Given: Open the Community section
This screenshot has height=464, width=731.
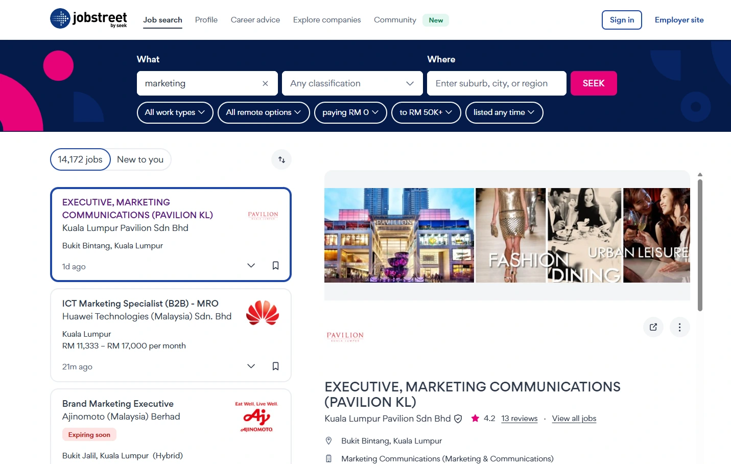Looking at the screenshot, I should click(x=395, y=20).
